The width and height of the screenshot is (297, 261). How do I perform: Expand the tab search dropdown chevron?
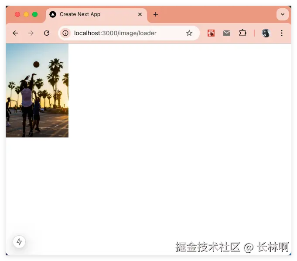[283, 14]
